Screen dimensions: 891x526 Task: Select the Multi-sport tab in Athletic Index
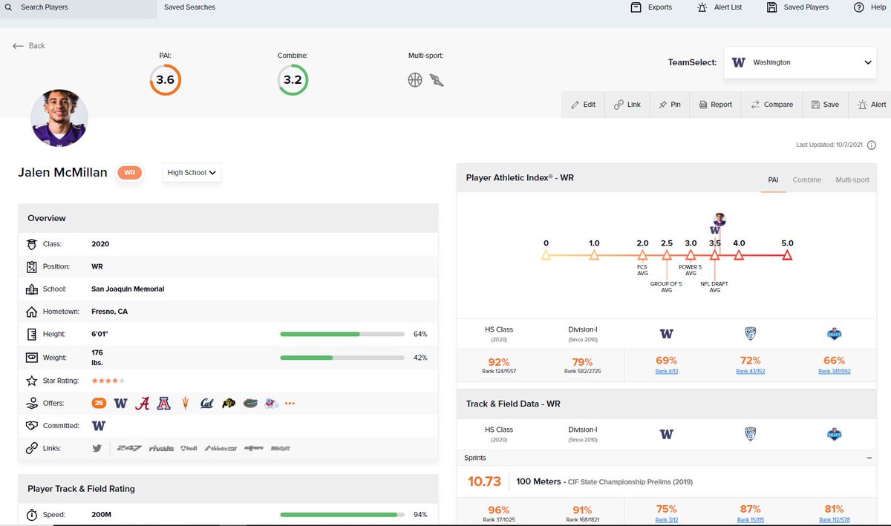tap(852, 180)
